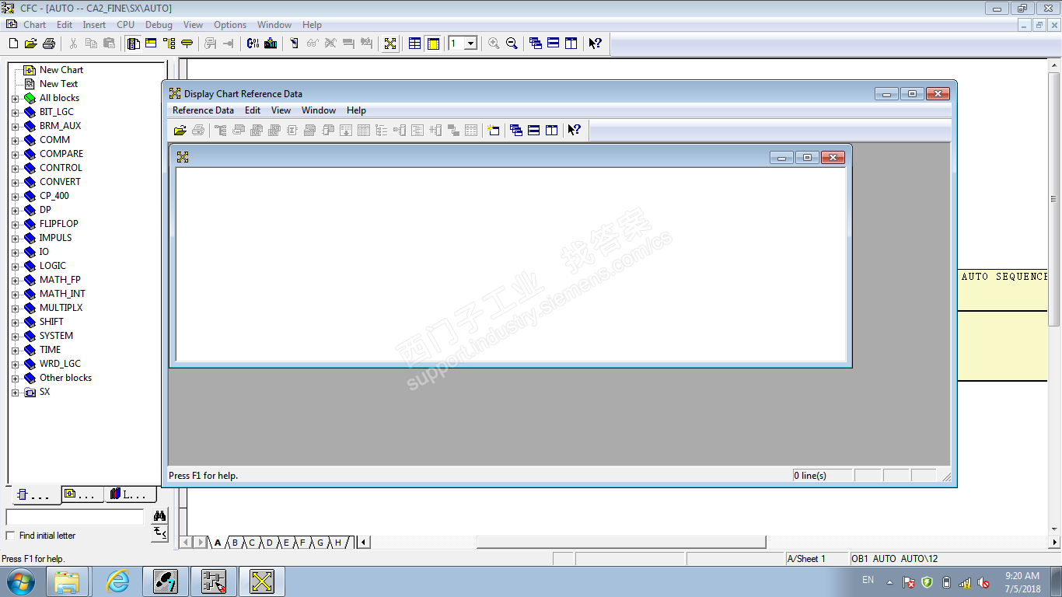This screenshot has width=1062, height=597.
Task: Expand the CONTROL folder
Action: pos(15,169)
